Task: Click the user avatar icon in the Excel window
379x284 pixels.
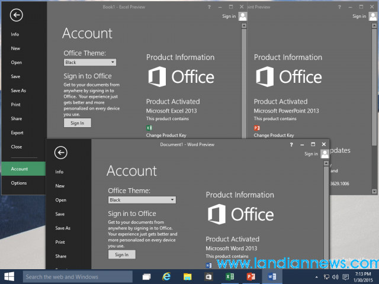Action: (x=243, y=17)
